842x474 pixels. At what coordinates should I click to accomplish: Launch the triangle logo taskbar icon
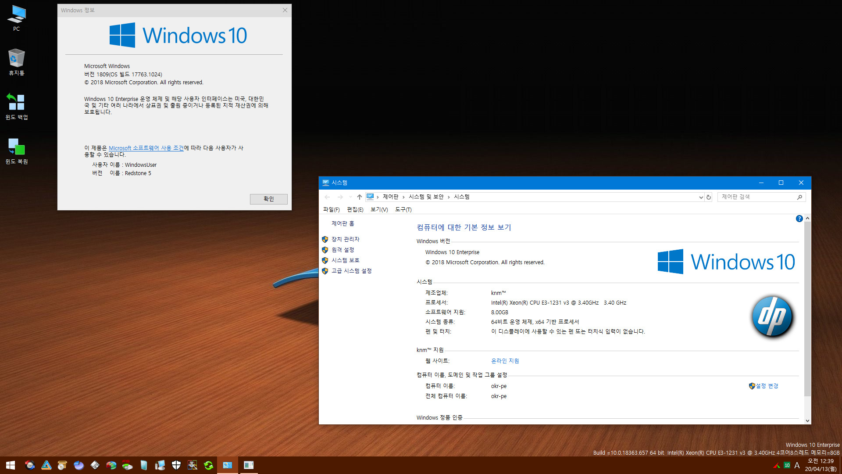click(x=46, y=465)
